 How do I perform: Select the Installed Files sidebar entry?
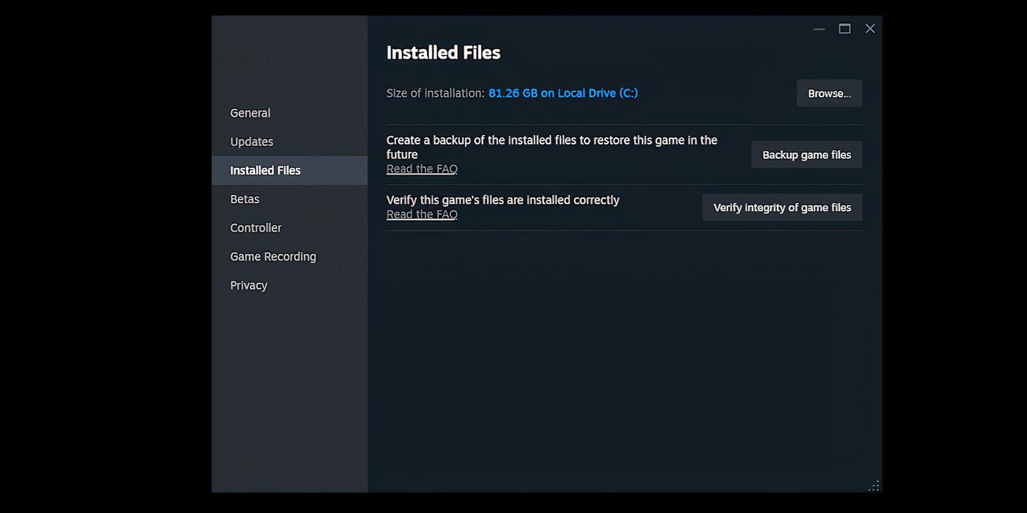264,170
